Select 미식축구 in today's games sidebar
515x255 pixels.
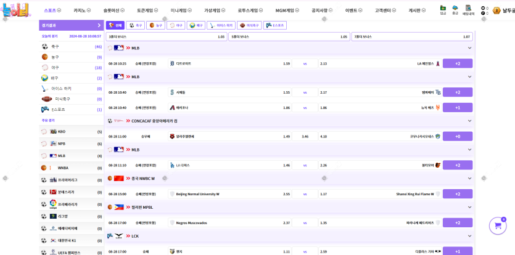click(72, 99)
